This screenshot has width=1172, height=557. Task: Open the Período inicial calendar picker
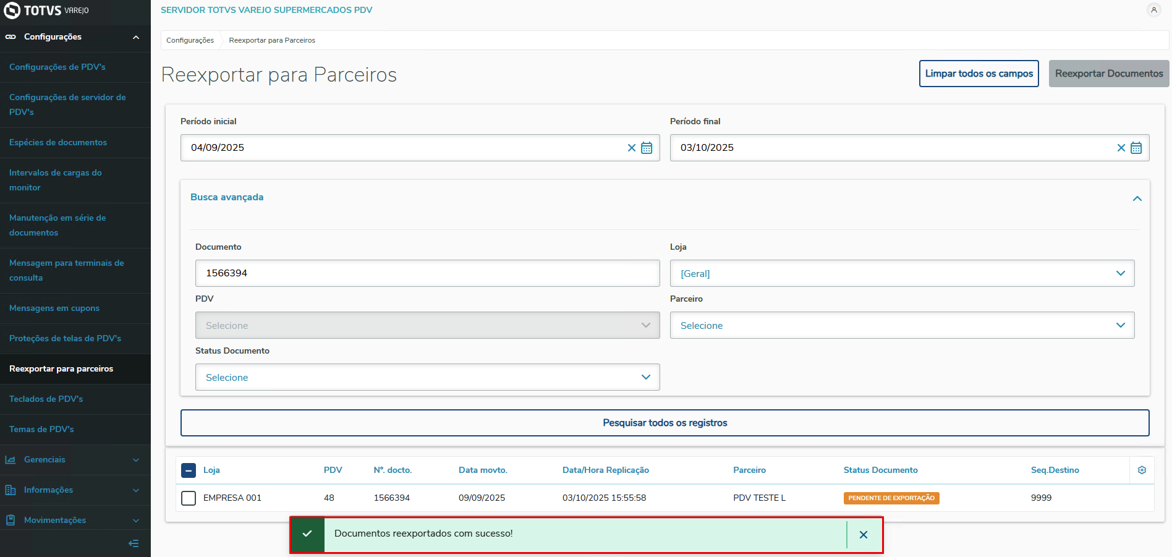click(647, 148)
